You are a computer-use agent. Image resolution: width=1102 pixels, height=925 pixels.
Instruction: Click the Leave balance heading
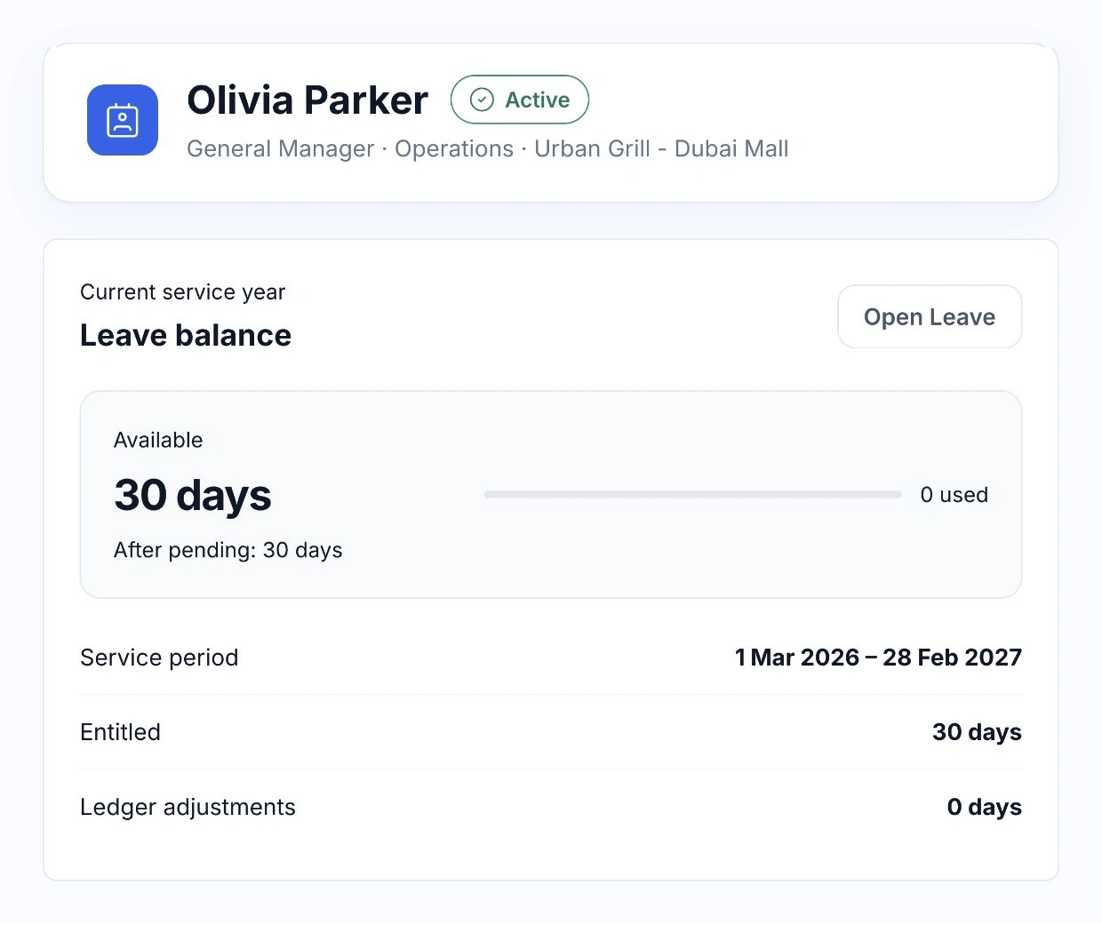[x=186, y=335]
